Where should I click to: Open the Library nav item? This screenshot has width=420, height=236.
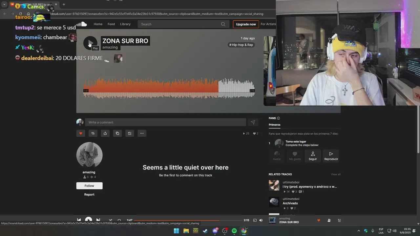coord(125,24)
